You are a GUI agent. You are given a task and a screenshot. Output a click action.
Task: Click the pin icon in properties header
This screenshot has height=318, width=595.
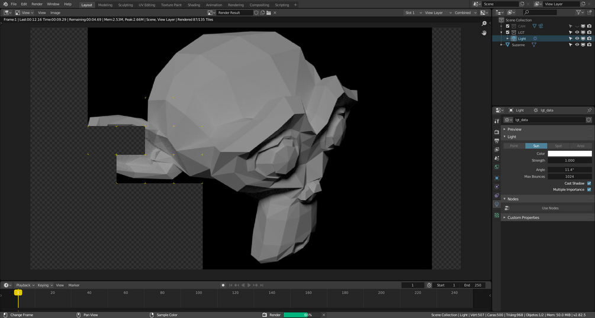tap(589, 111)
